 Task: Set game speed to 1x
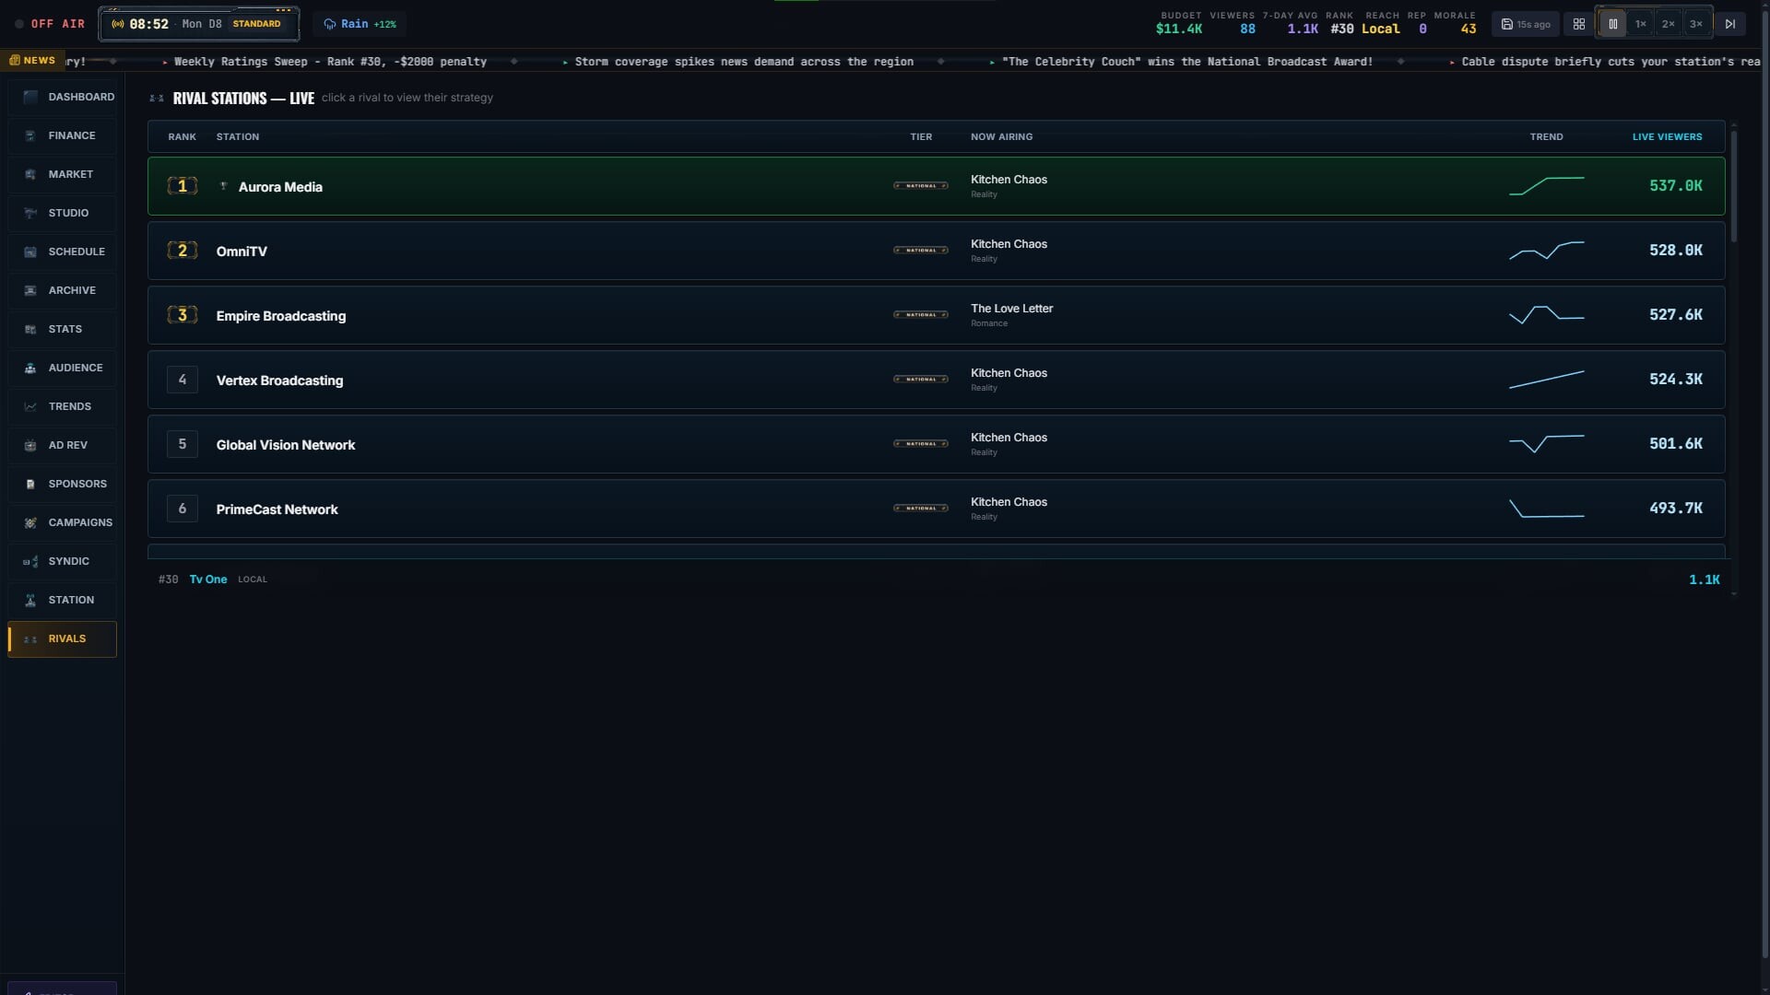point(1640,24)
